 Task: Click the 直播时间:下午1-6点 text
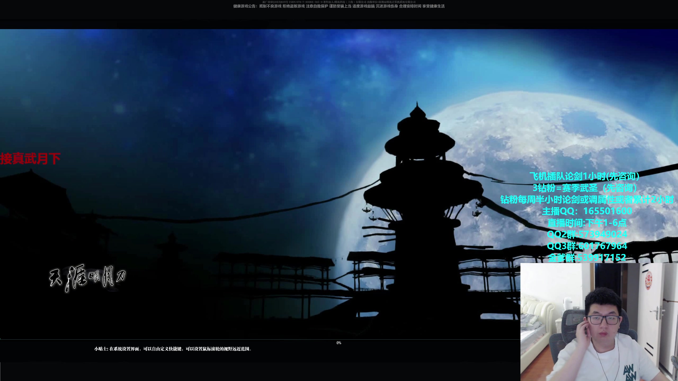tap(587, 223)
